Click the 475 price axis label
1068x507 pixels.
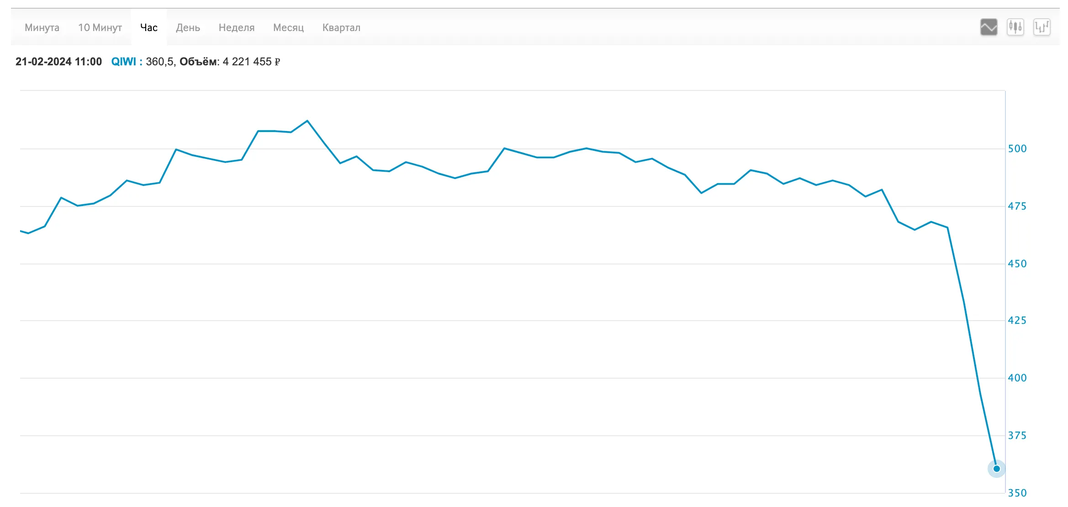[x=1017, y=206]
